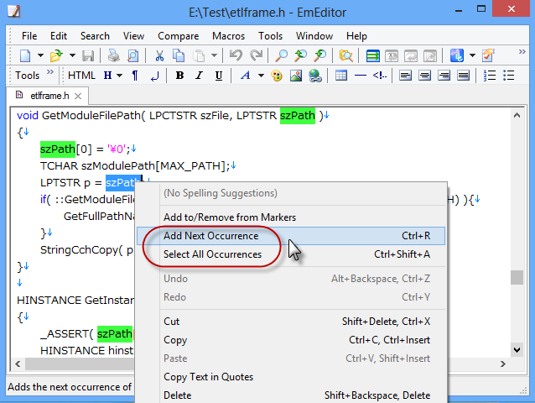Screen dimensions: 535x403
Task: Toggle Wrap by Window icon
Action: tap(411, 55)
